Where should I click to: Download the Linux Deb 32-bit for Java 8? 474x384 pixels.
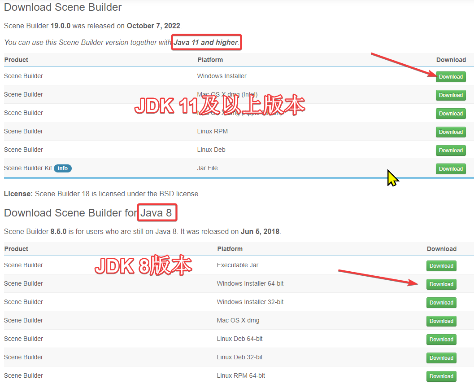click(441, 358)
